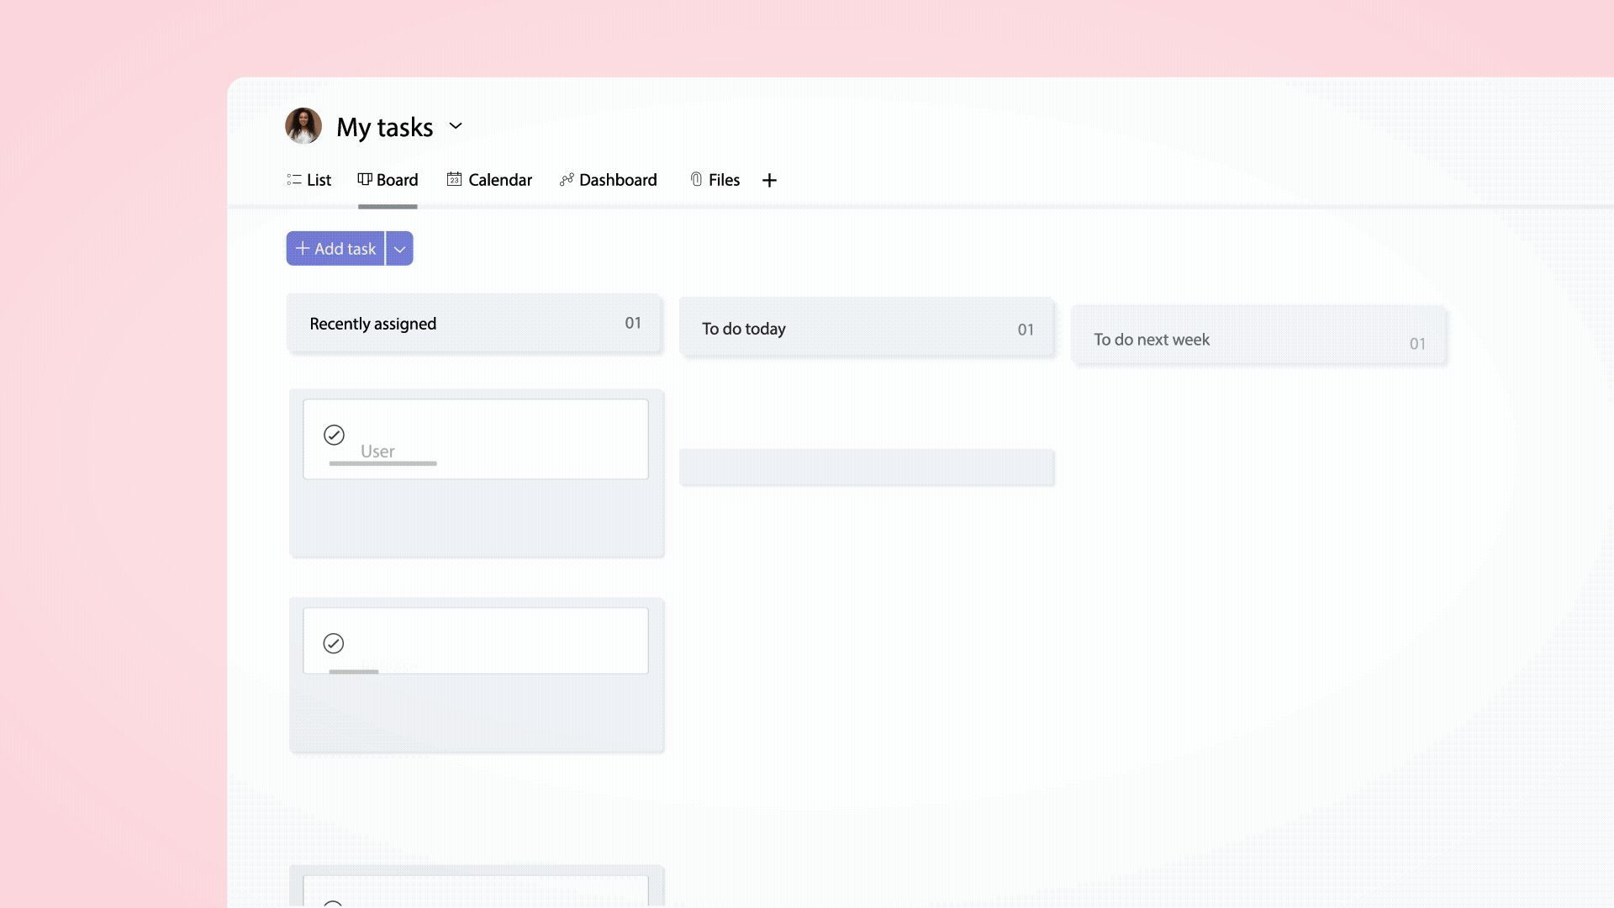Mark the User task card complete
The height and width of the screenshot is (908, 1614).
[334, 435]
